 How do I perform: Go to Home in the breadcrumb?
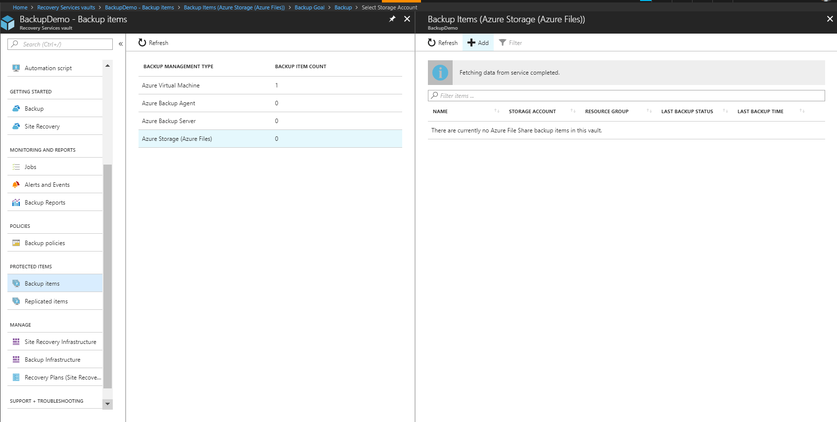[x=20, y=7]
